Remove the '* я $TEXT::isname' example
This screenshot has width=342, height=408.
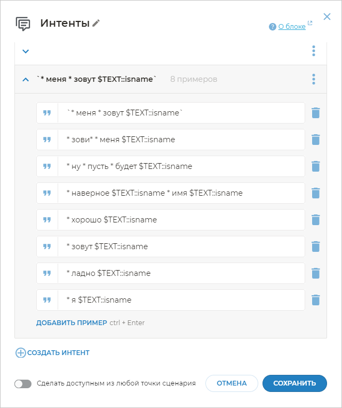pyautogui.click(x=315, y=300)
